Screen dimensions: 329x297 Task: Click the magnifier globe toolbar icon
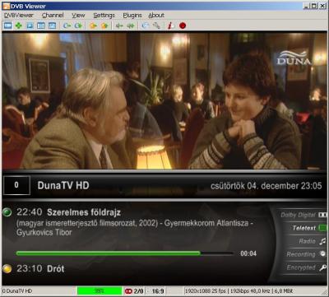click(146, 26)
